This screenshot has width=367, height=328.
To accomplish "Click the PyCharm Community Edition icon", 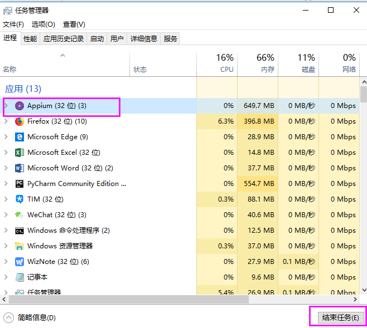I will tap(20, 184).
